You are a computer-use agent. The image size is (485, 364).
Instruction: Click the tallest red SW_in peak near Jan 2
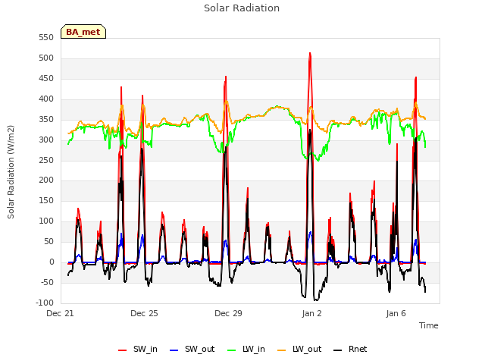point(310,55)
